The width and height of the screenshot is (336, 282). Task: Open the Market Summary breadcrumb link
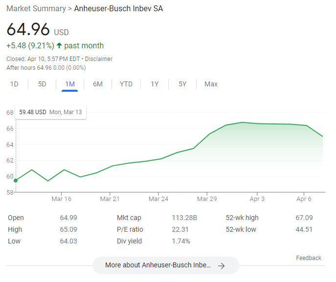point(36,9)
